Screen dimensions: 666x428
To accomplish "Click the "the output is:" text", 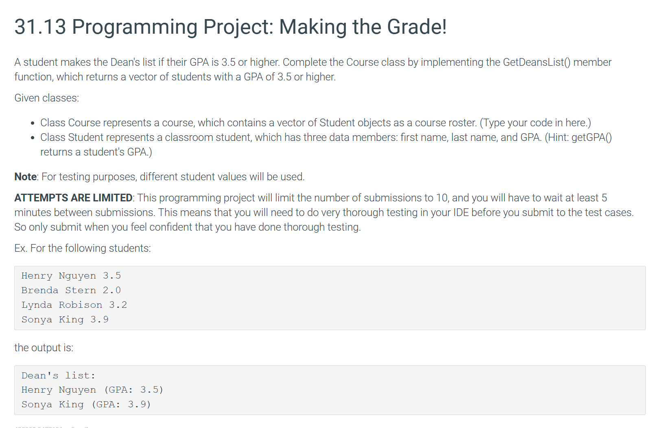I will pyautogui.click(x=44, y=348).
